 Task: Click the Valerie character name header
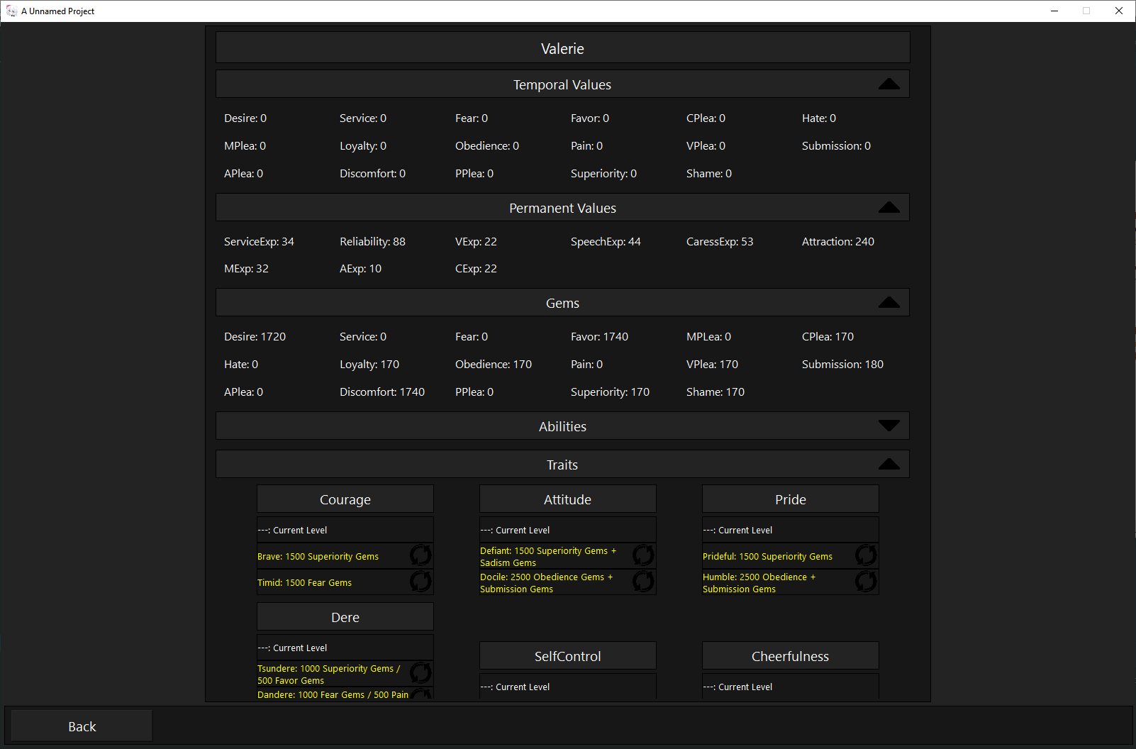[562, 48]
